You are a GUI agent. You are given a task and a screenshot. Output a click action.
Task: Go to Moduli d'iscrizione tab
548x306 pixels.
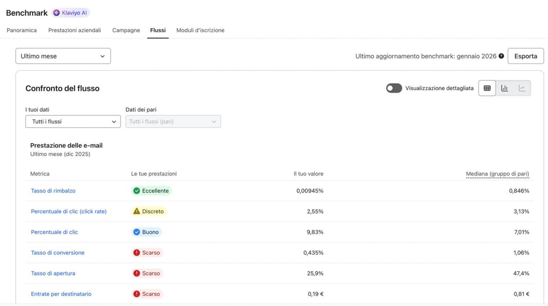200,30
